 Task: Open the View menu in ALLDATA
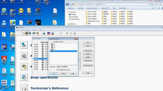22,30
